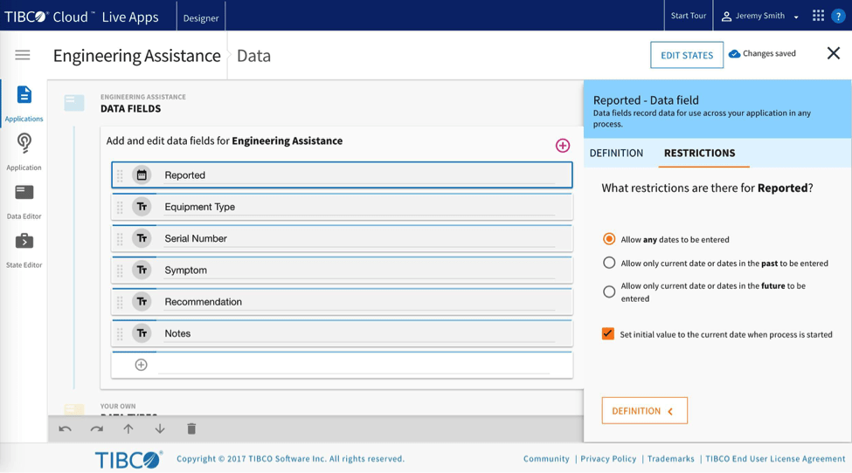
Task: Move selected field down
Action: (160, 429)
